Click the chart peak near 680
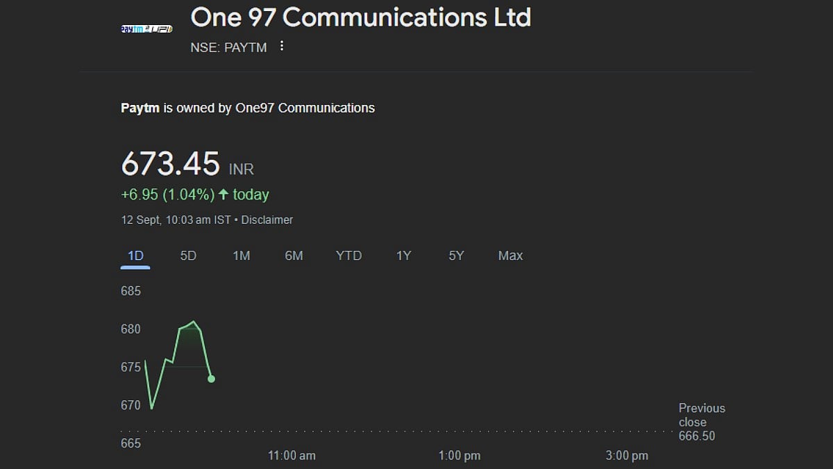Screen dimensions: 833x469 pos(194,322)
